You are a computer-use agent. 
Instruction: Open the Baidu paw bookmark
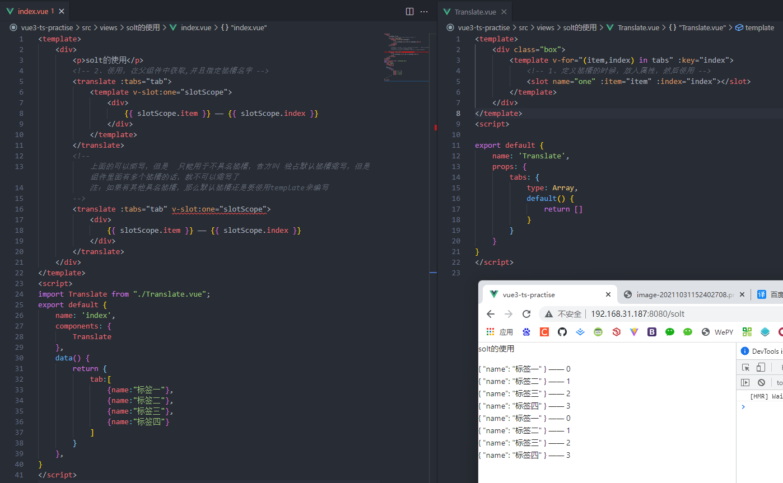[526, 332]
